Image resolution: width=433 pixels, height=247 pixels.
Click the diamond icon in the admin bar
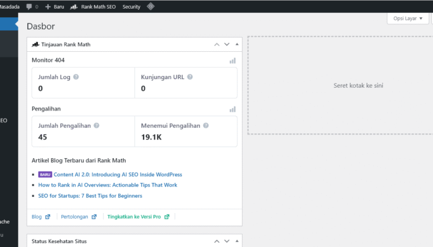[x=150, y=6]
